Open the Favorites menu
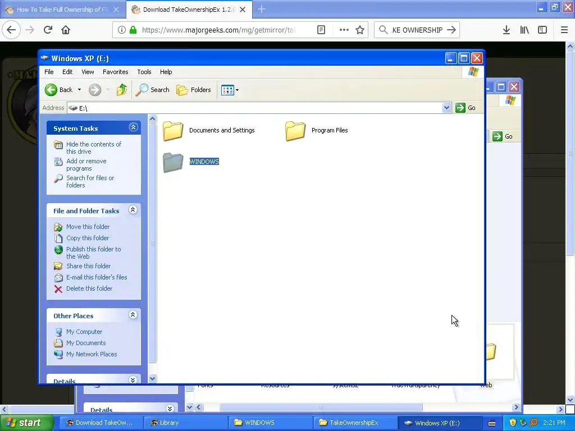Image resolution: width=575 pixels, height=431 pixels. (x=116, y=72)
